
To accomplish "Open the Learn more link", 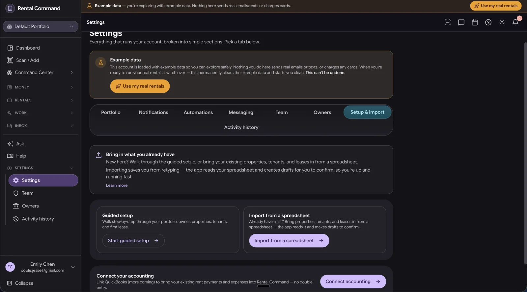I will pos(117,185).
